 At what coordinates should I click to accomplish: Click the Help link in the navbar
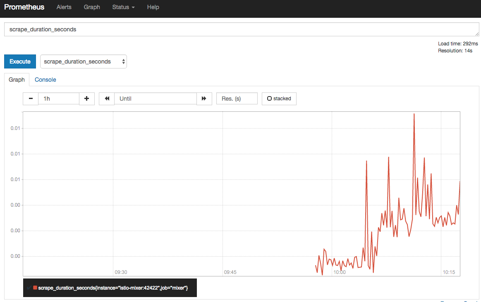pos(153,7)
